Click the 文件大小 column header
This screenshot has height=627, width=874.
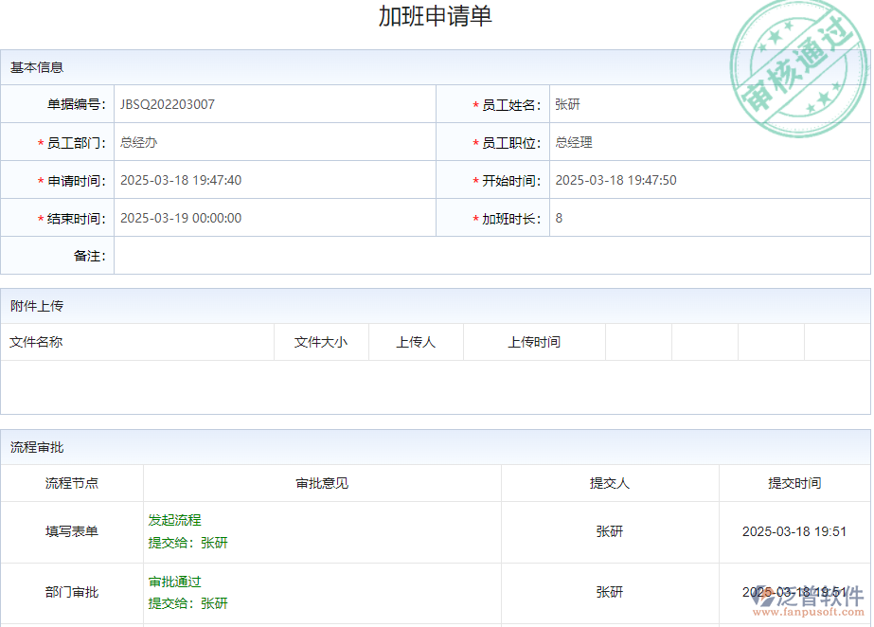click(321, 342)
